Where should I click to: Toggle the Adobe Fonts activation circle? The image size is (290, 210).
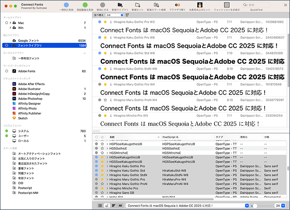coord(7,71)
